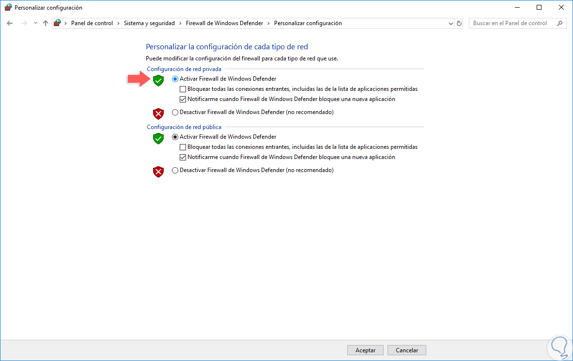Click green shield icon in private network
This screenshot has width=573, height=361.
click(x=158, y=80)
